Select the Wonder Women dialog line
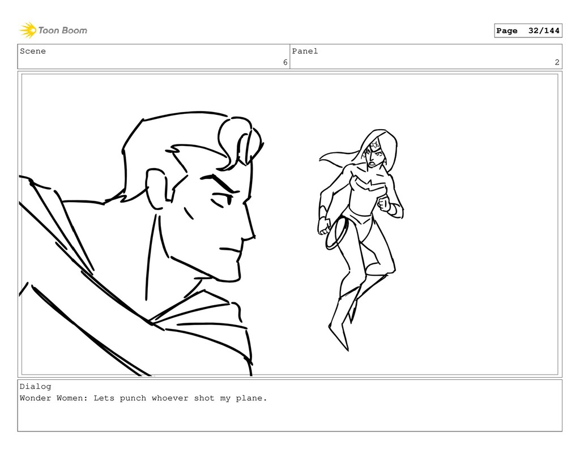This screenshot has height=449, width=580. coord(143,399)
